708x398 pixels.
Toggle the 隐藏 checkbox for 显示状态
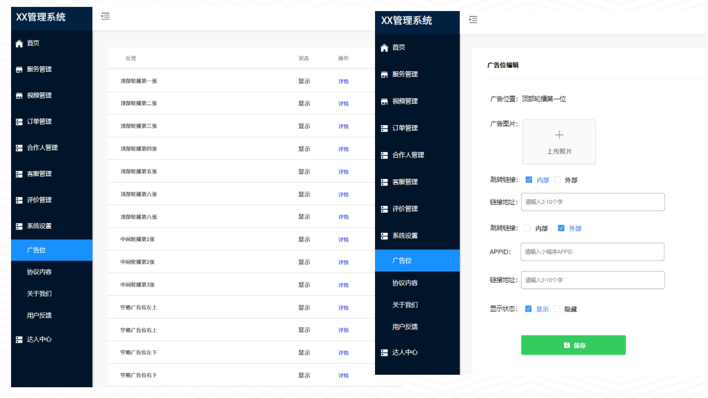(557, 309)
